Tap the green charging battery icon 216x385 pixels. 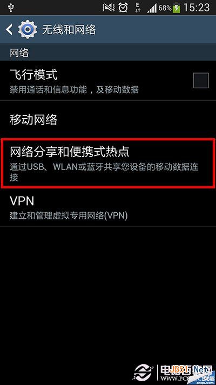click(x=177, y=8)
